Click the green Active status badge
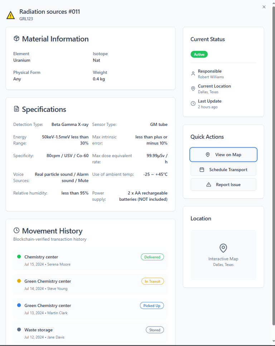 199,54
